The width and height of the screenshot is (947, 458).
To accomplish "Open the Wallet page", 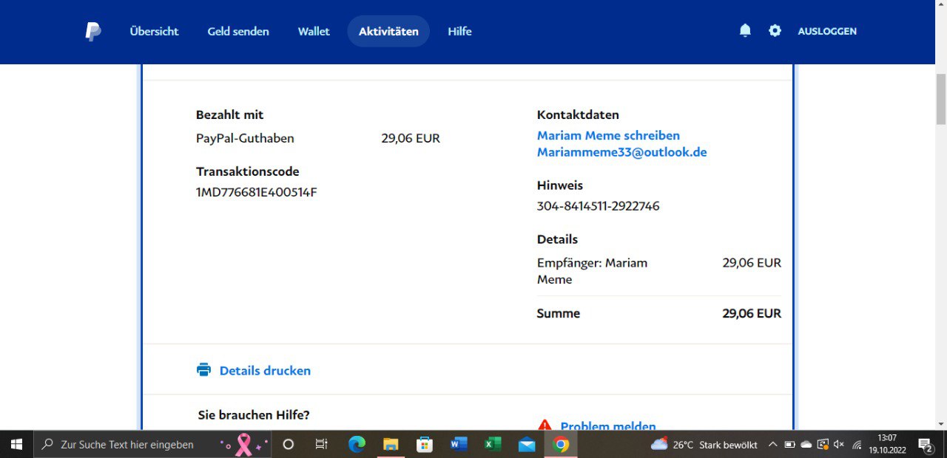I will 314,31.
